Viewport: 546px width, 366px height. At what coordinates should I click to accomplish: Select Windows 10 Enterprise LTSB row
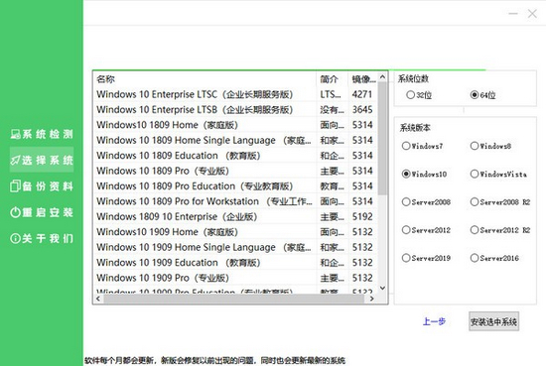pos(235,109)
